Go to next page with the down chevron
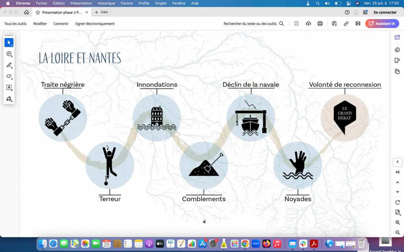 tap(398, 192)
